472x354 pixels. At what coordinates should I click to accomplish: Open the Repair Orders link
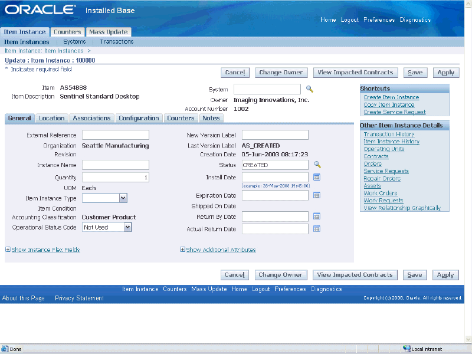[x=382, y=179]
